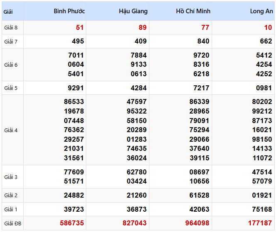The width and height of the screenshot is (276, 232).
Task: Select the Hồ Chí Minh column header
Action: 193,11
